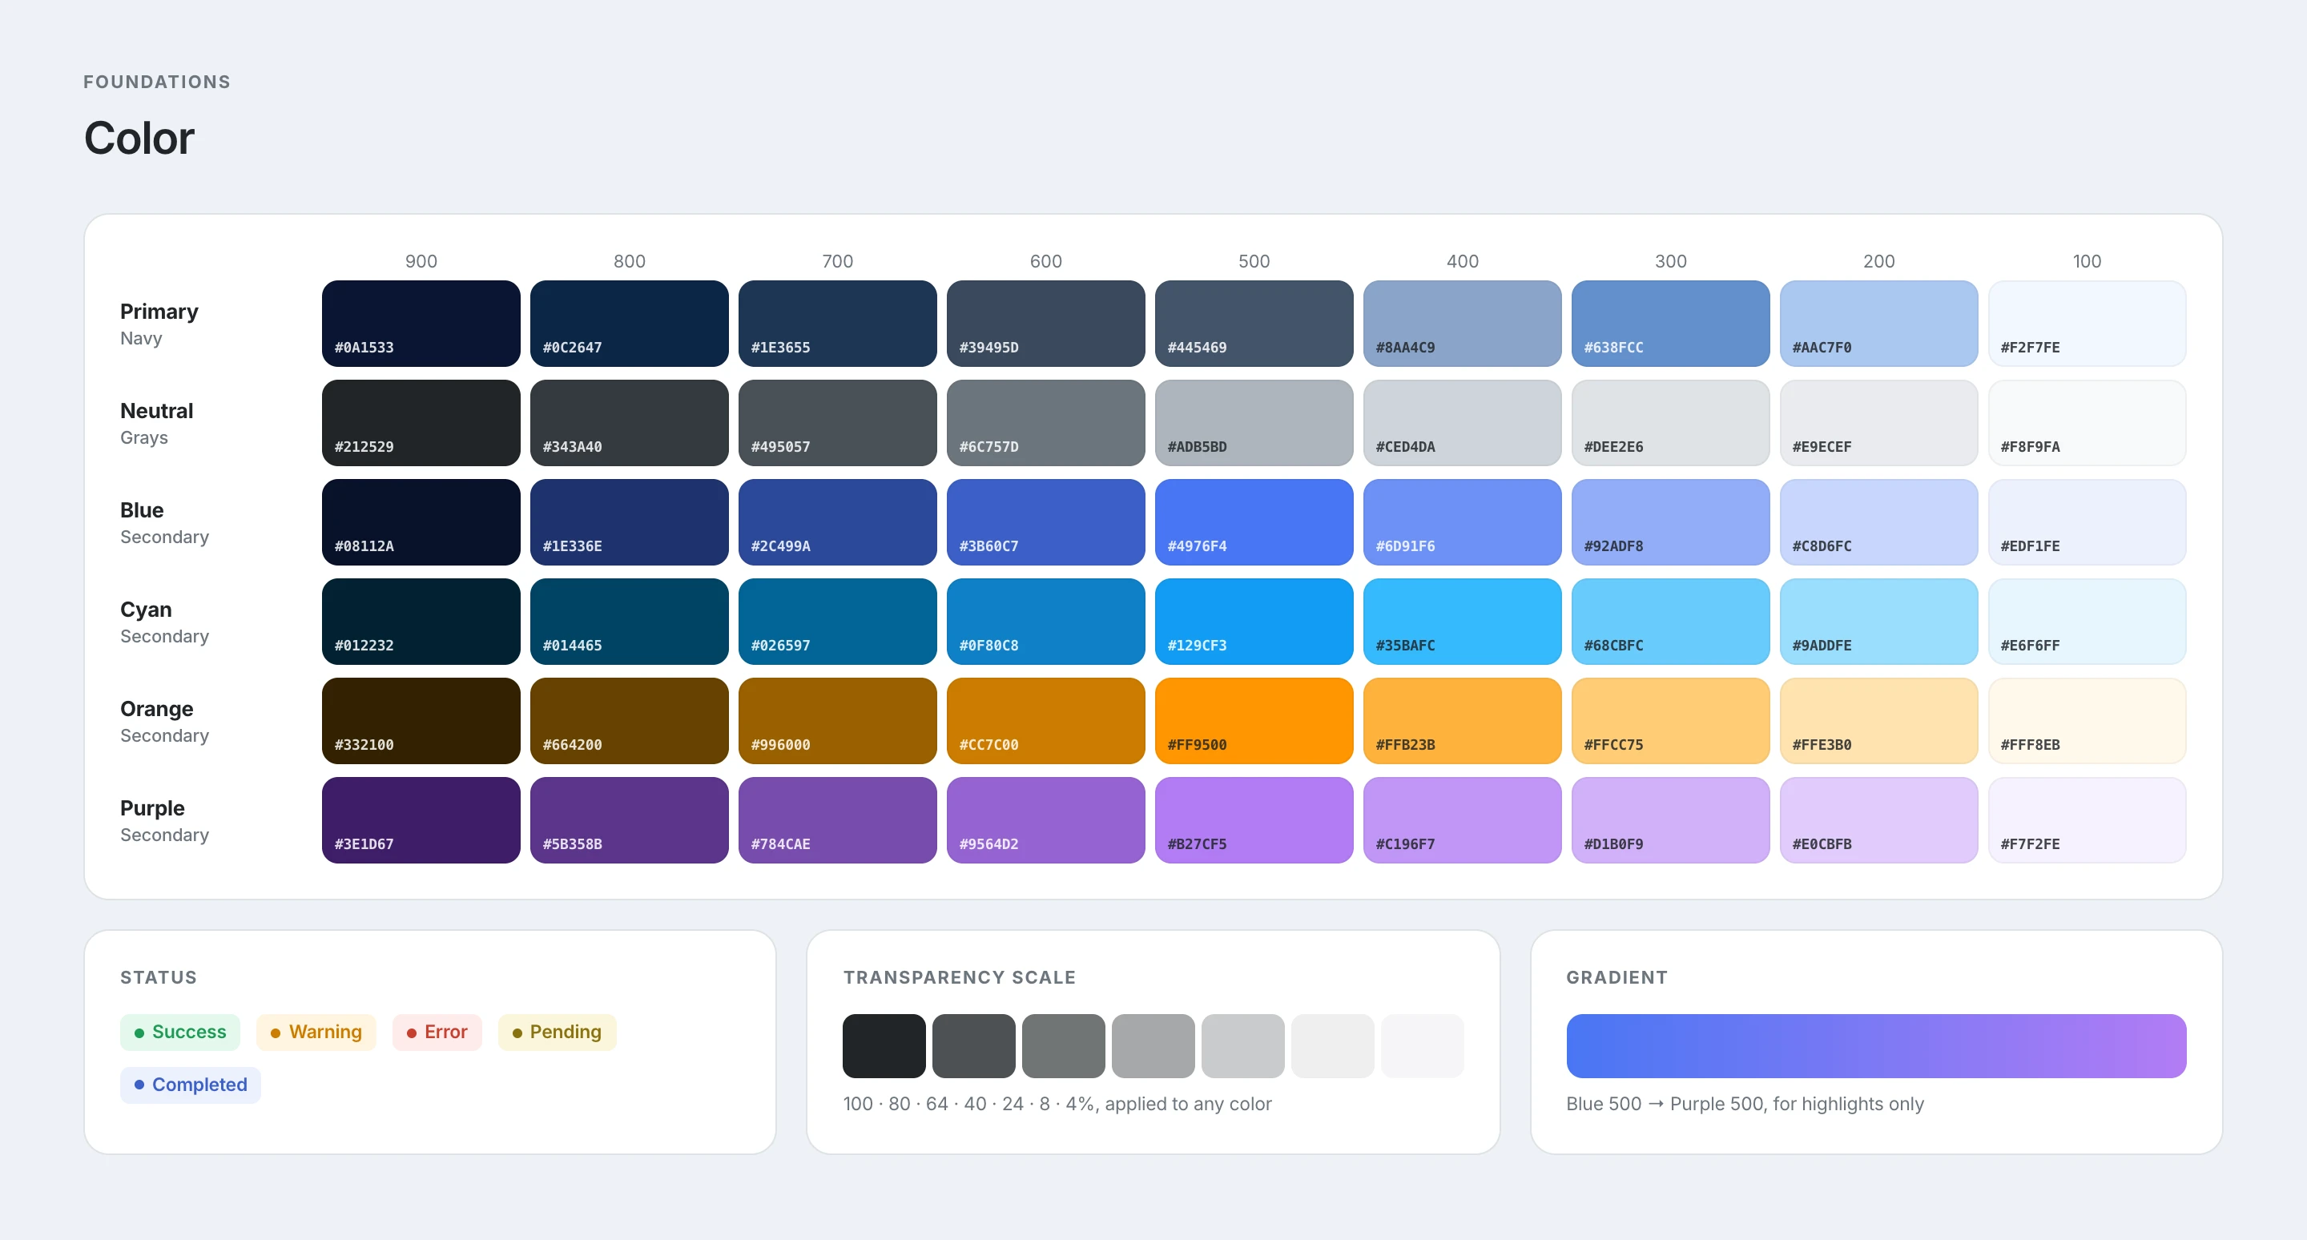
Task: Pick the #92ADF8 blue swatch
Action: [x=1670, y=522]
